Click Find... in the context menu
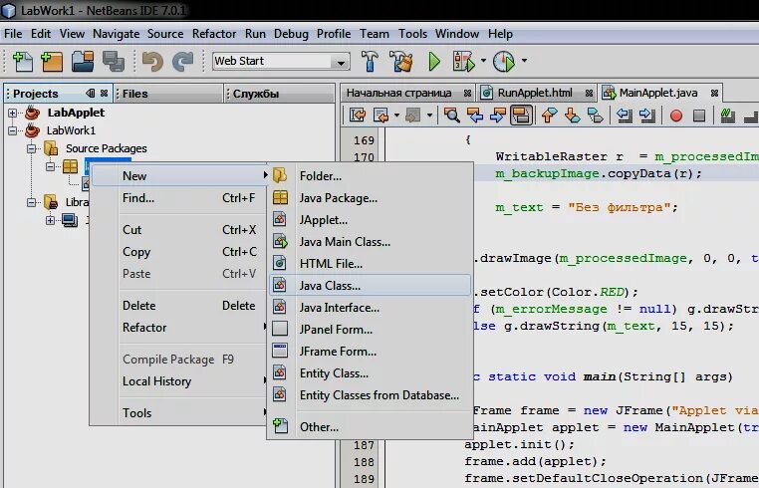The width and height of the screenshot is (759, 488). point(179,198)
